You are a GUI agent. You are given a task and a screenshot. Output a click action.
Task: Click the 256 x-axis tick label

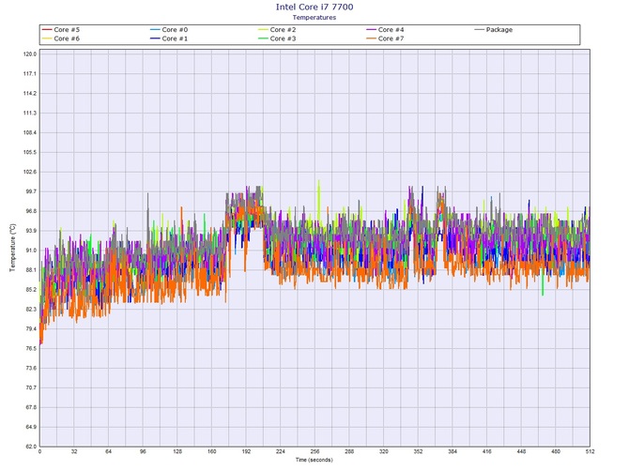pos(314,451)
